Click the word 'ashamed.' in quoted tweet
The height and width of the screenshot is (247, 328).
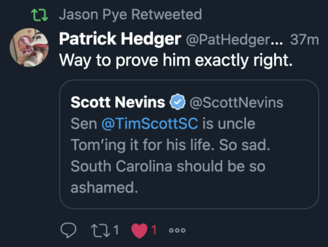pyautogui.click(x=104, y=187)
